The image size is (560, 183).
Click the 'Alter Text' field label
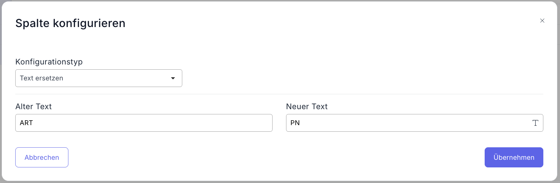click(34, 107)
